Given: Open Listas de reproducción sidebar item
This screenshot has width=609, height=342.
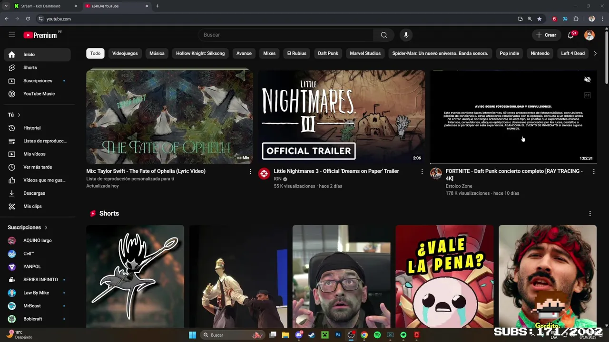Looking at the screenshot, I should click(38, 141).
